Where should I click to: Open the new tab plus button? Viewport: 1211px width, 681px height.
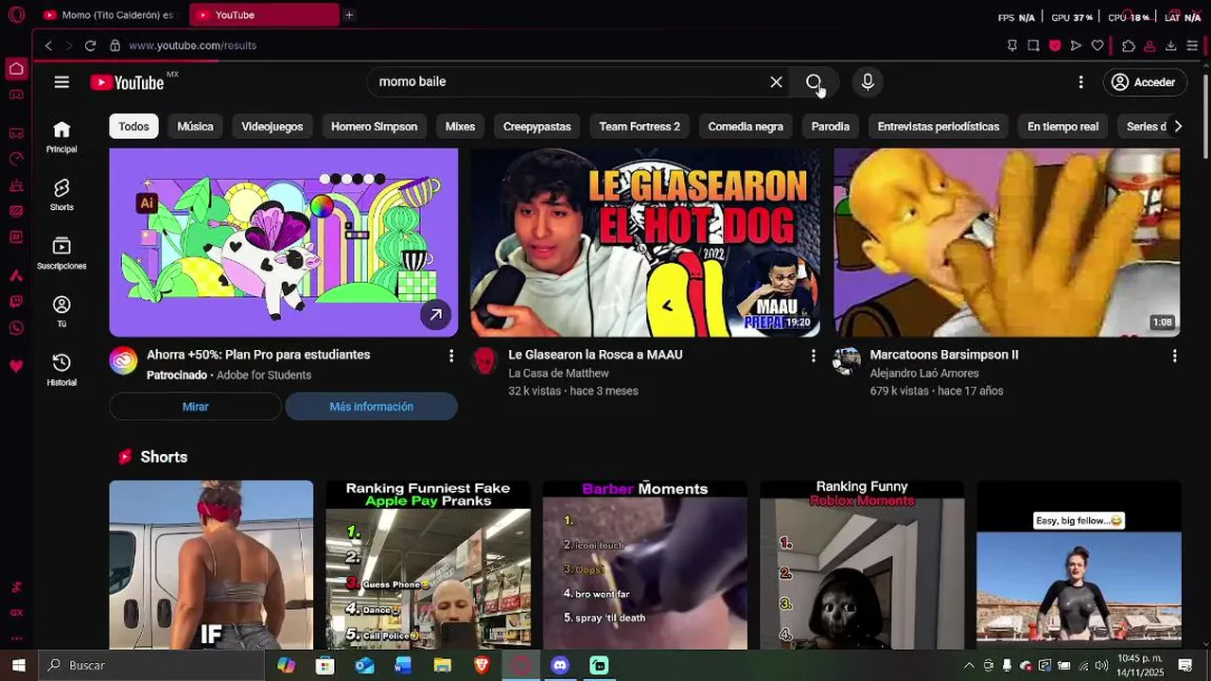pyautogui.click(x=349, y=15)
